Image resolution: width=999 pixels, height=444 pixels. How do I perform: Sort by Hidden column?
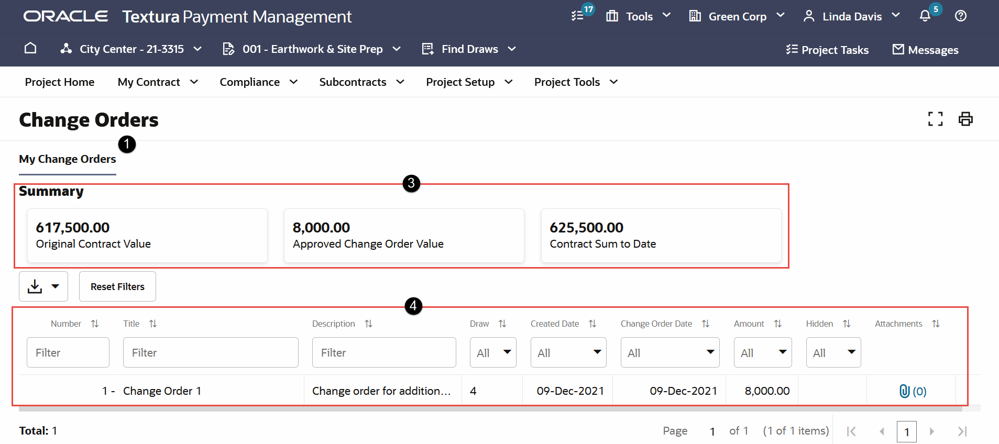[x=847, y=324]
